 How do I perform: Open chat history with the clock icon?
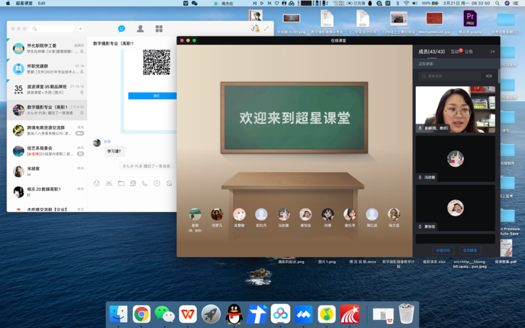157,184
